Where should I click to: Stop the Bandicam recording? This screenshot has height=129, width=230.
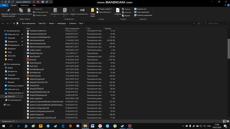[38, 2]
